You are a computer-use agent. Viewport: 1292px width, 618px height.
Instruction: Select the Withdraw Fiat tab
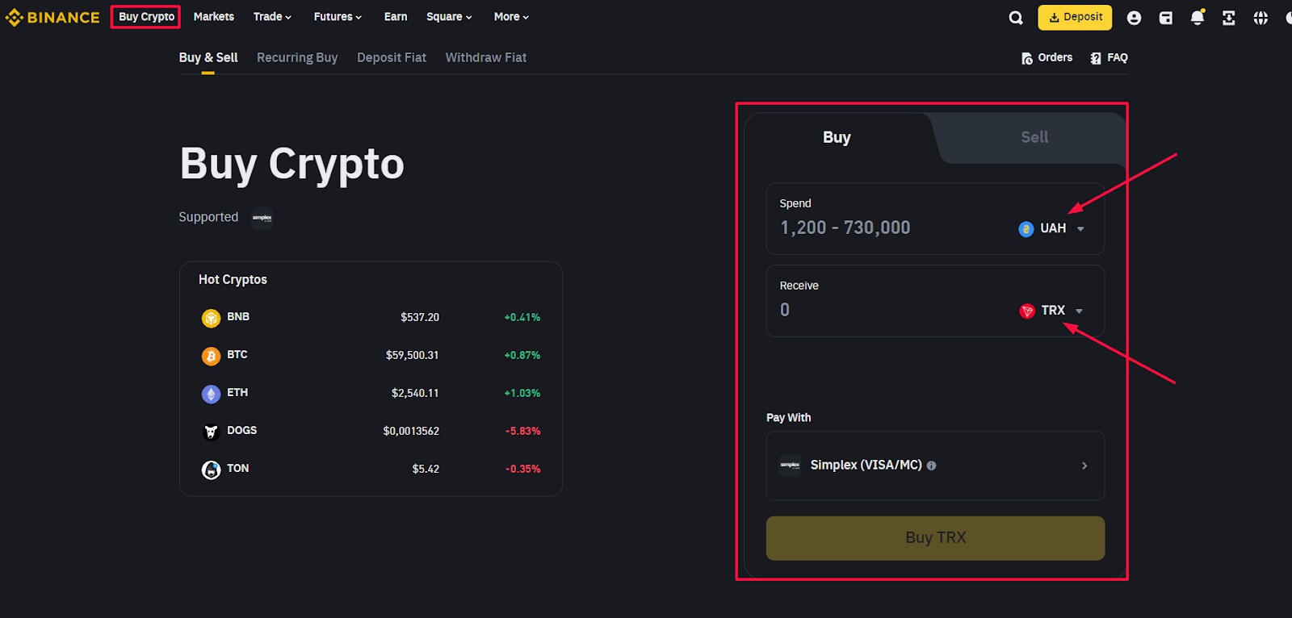486,58
